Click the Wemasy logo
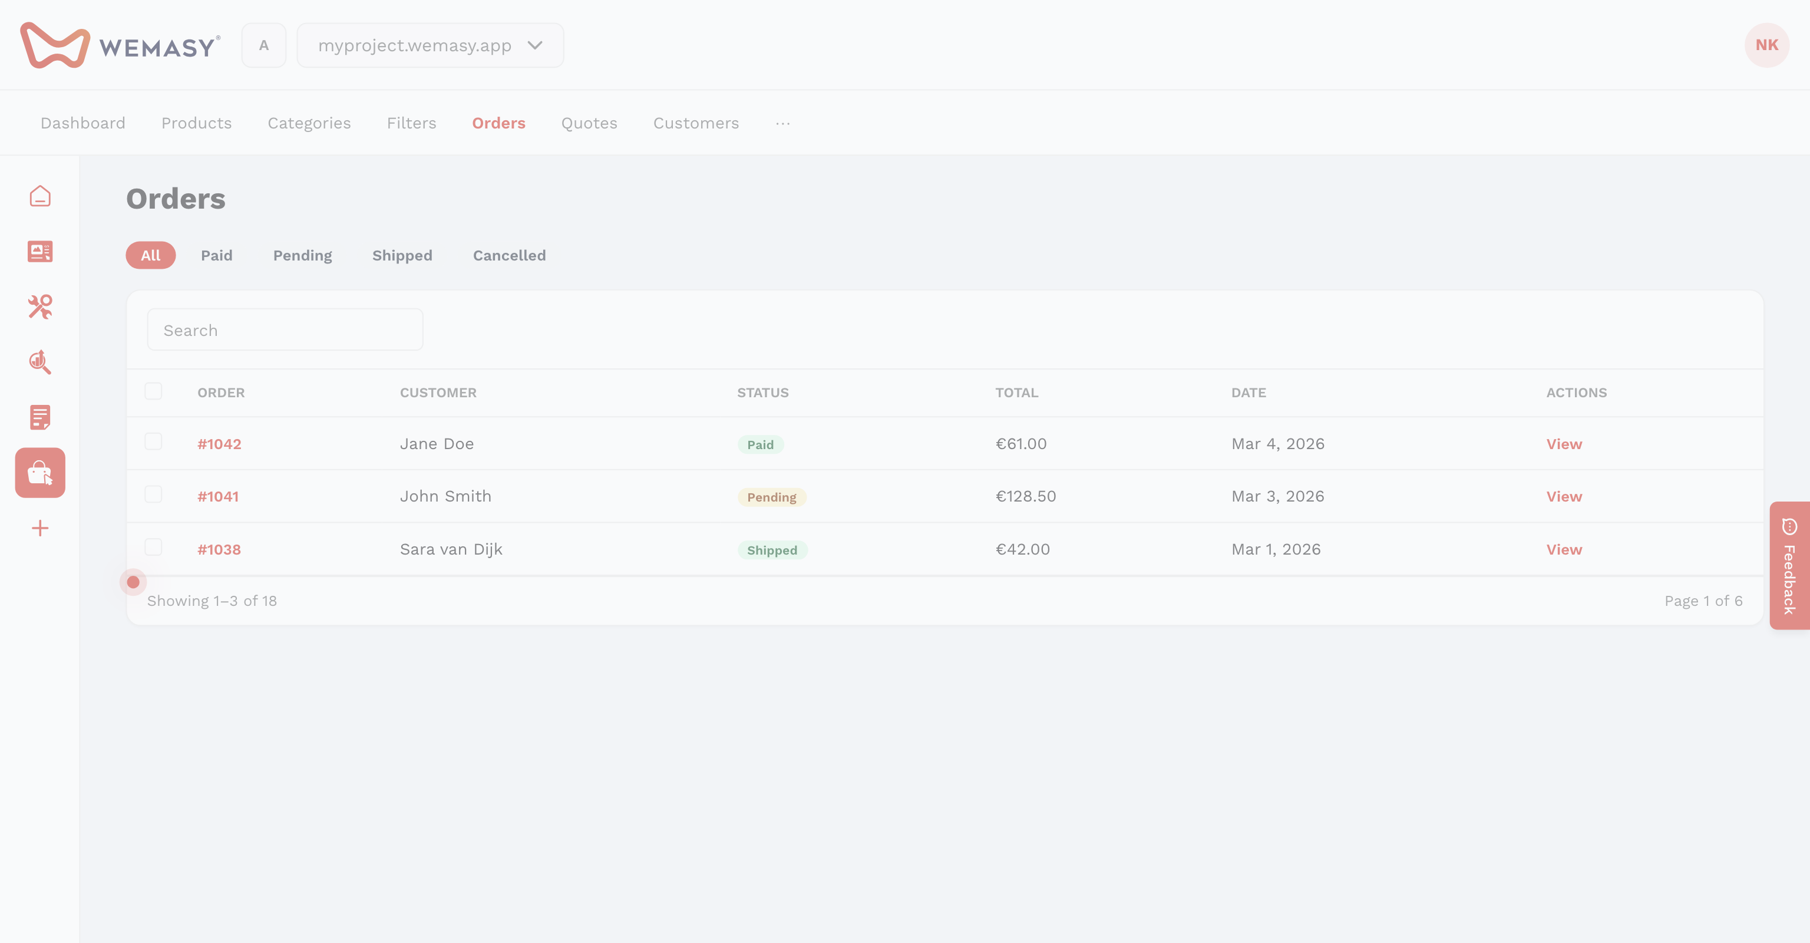Viewport: 1810px width, 943px height. [120, 45]
